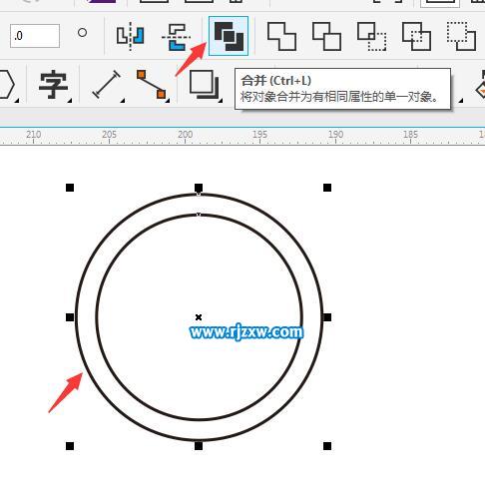This screenshot has height=503, width=485.
Task: Mirror the selection vertically
Action: pos(176,37)
